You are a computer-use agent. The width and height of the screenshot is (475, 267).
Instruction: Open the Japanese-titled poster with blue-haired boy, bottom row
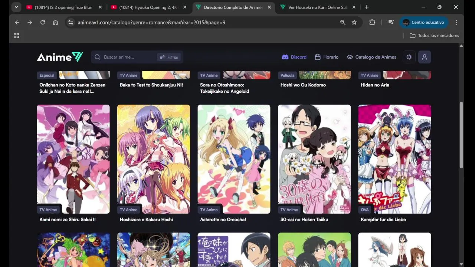coord(234,250)
